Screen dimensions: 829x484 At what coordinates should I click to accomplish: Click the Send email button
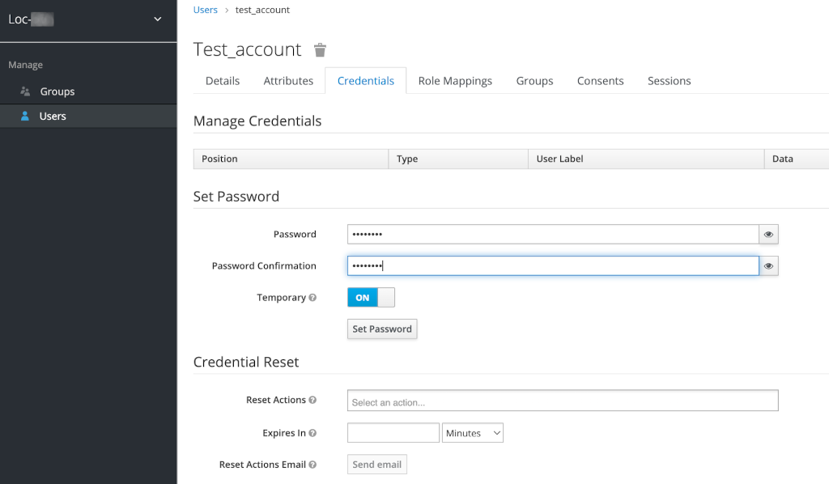tap(376, 465)
